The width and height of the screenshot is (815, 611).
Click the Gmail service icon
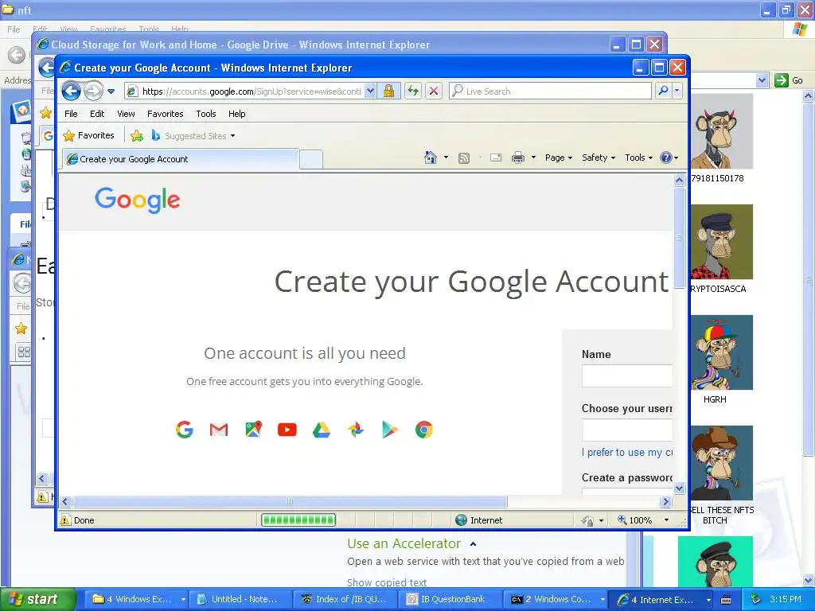pos(219,430)
